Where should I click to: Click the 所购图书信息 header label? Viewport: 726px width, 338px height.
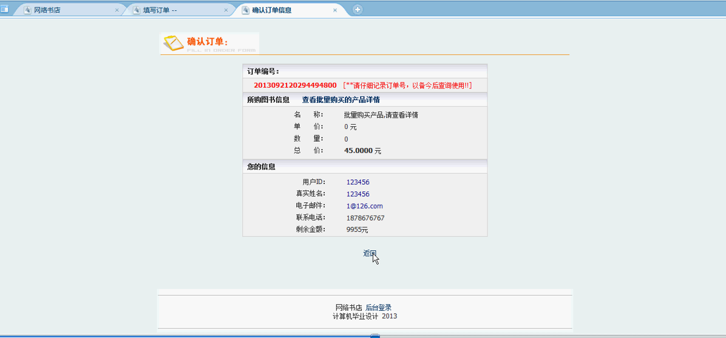[x=268, y=100]
